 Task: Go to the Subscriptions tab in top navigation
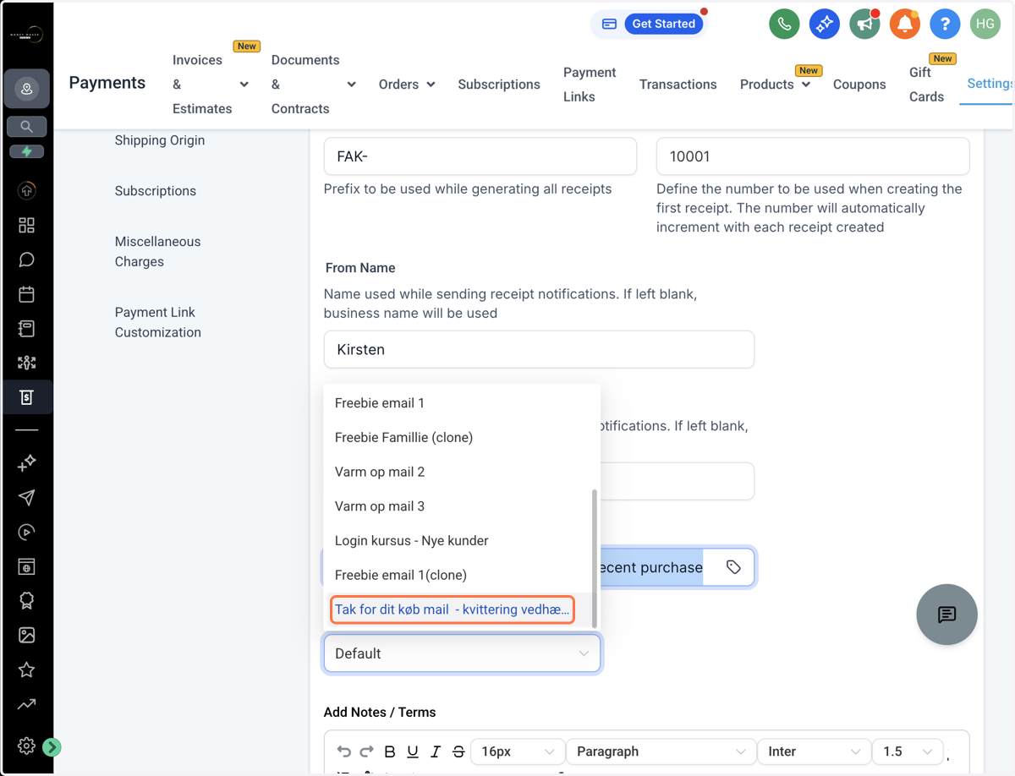tap(499, 85)
